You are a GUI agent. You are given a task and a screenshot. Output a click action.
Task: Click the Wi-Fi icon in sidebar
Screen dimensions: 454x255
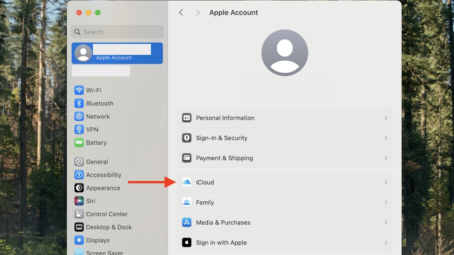click(79, 90)
